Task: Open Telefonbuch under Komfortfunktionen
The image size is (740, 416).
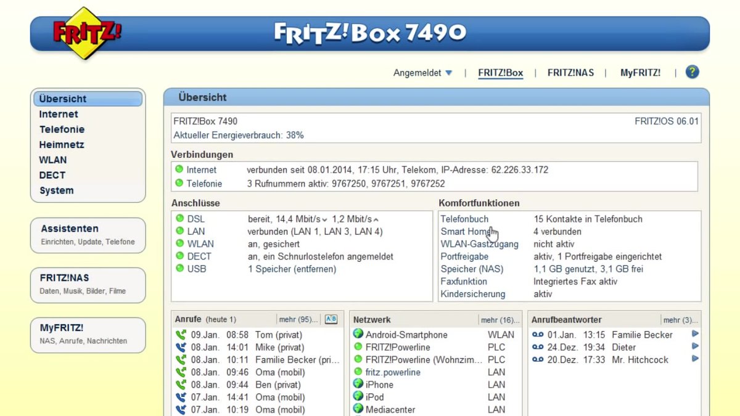Action: [x=464, y=219]
